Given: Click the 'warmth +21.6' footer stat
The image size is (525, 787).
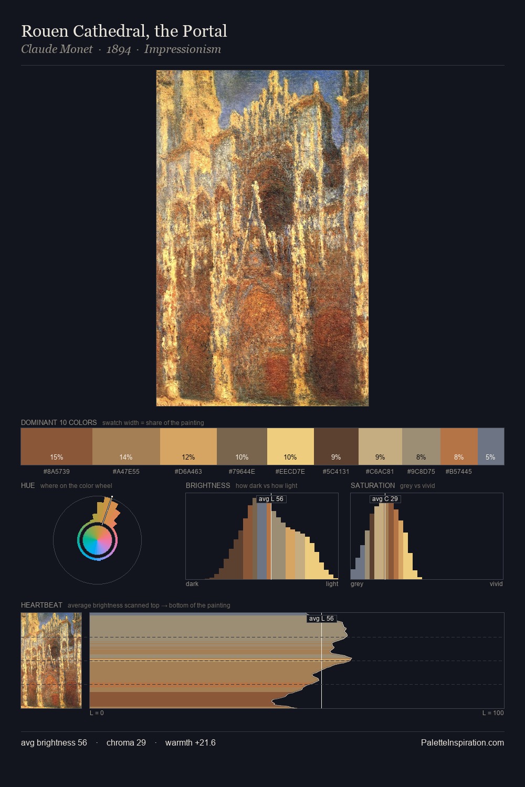Looking at the screenshot, I should (x=191, y=743).
